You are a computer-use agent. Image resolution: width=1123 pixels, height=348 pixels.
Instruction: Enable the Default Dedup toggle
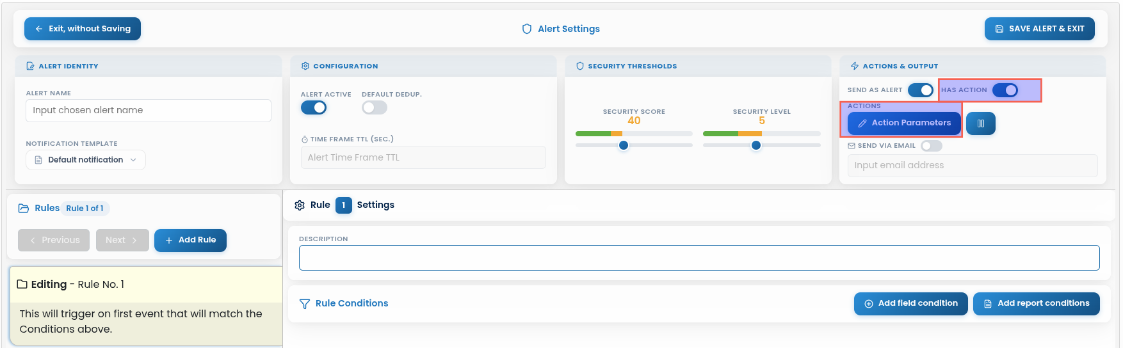(x=375, y=107)
